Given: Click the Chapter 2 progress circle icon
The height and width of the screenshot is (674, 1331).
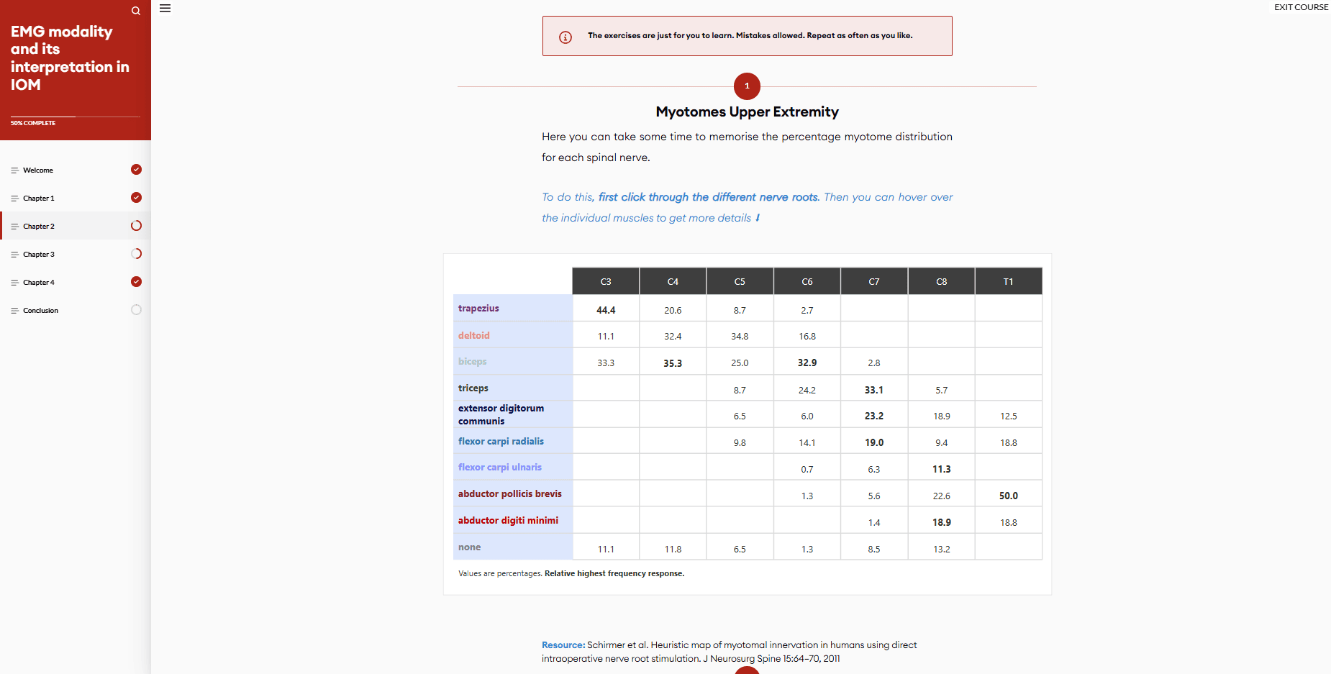Looking at the screenshot, I should point(136,226).
